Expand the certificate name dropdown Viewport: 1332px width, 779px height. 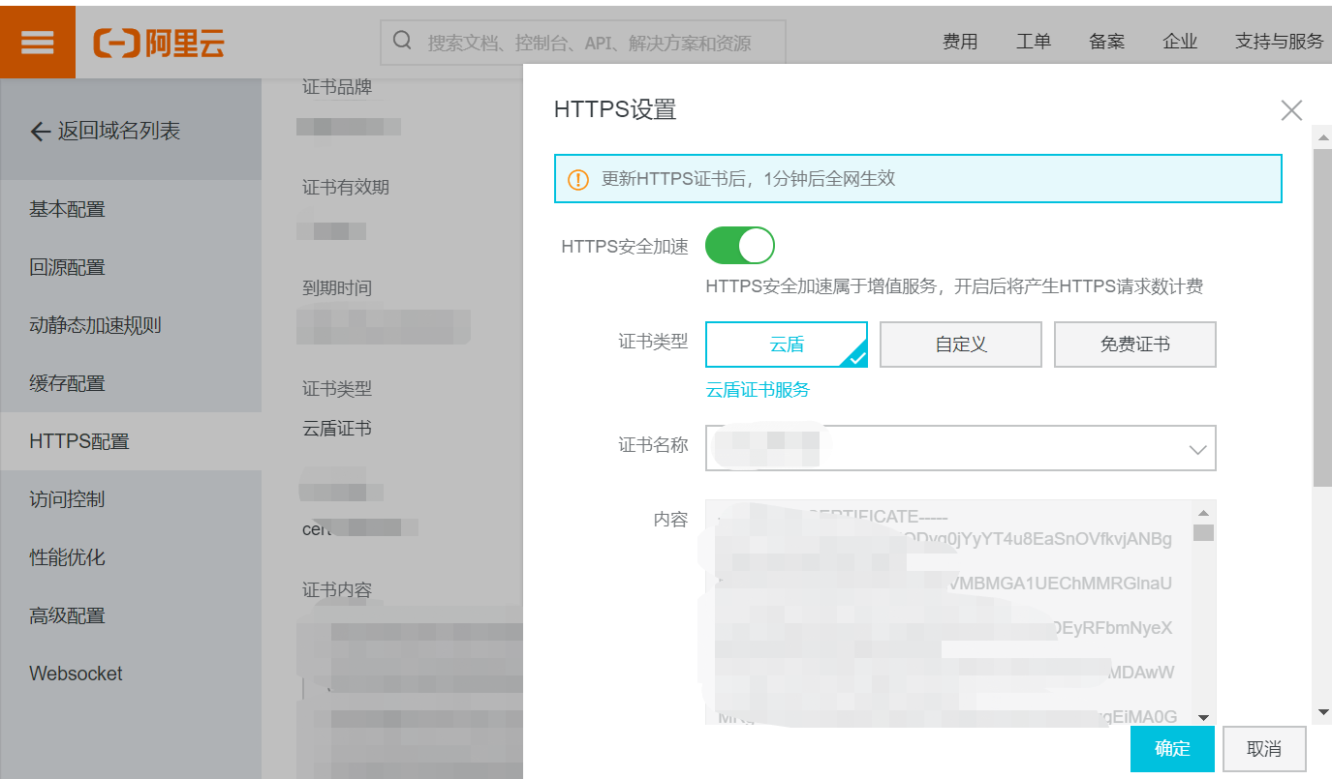click(x=1197, y=449)
